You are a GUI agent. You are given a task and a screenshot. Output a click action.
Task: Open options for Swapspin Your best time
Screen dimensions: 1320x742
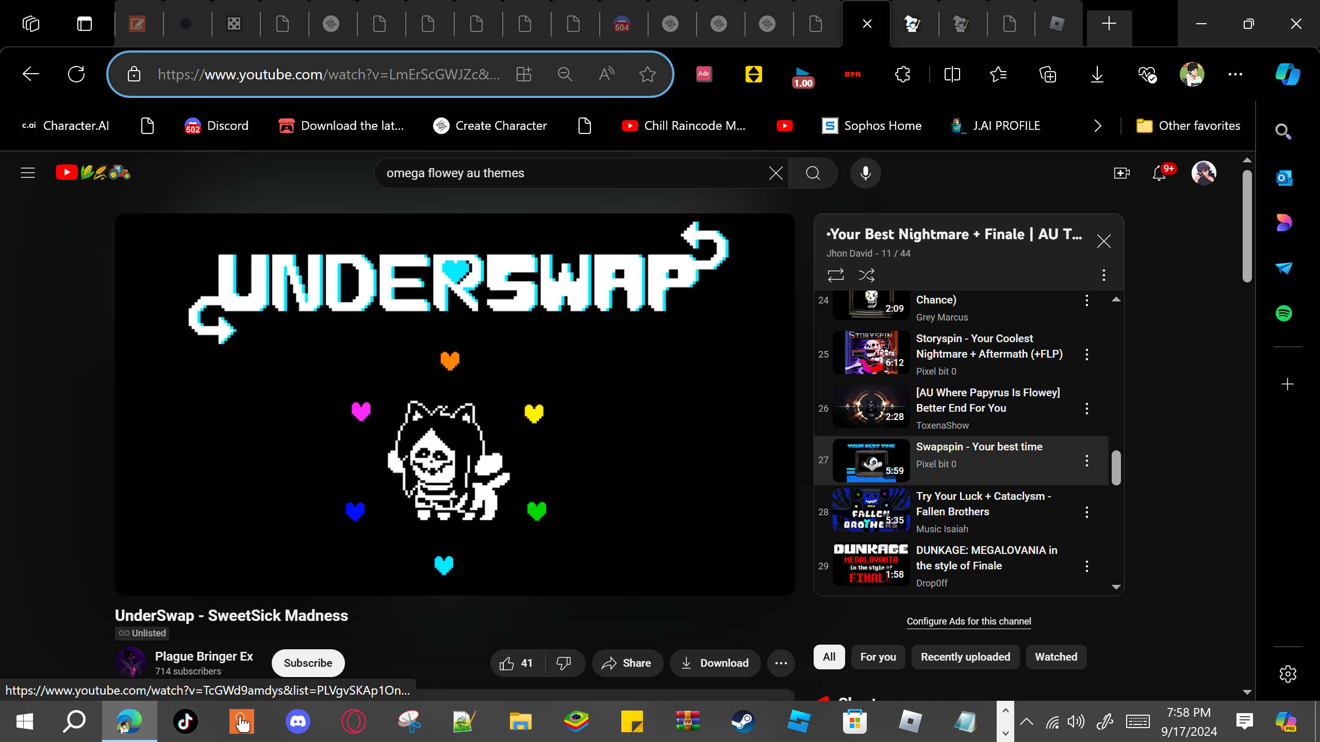(x=1086, y=461)
